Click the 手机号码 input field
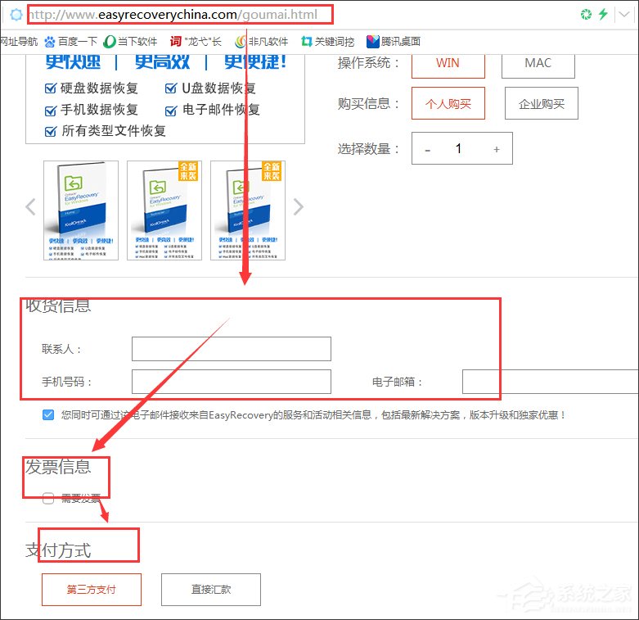The height and width of the screenshot is (620, 639). point(232,382)
